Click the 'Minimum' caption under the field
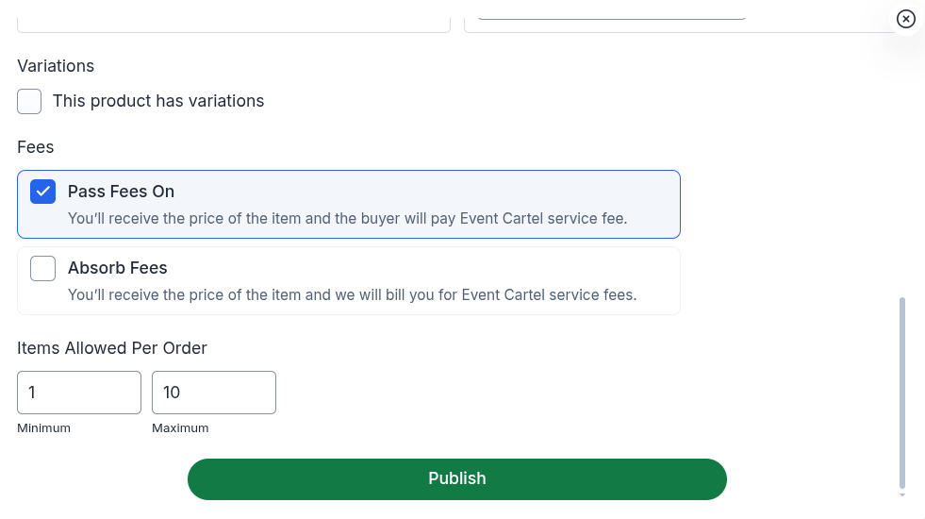The image size is (925, 519). point(43,428)
